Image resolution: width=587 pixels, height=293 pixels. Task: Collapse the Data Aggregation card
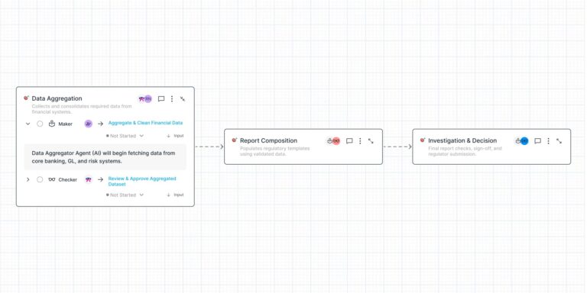[183, 99]
